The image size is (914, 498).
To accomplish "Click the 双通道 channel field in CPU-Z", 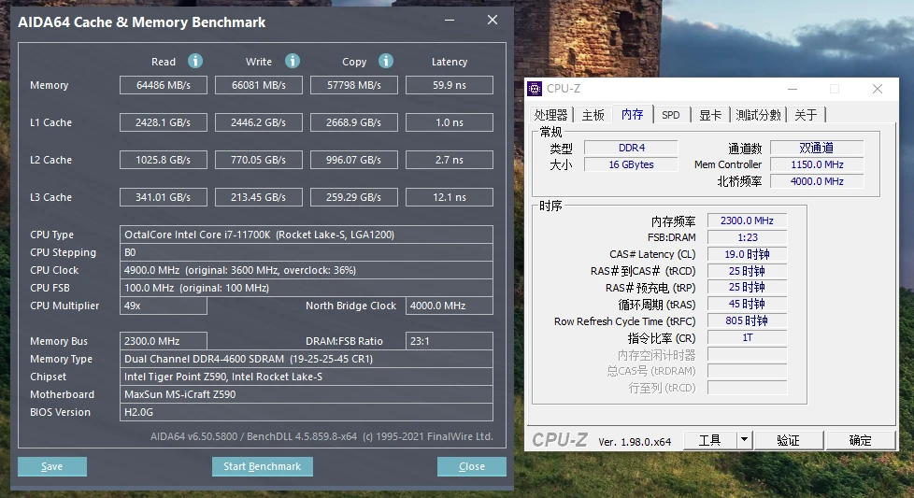I will point(817,148).
